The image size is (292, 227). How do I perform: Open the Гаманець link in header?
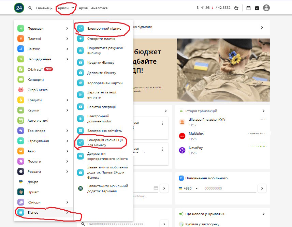(x=44, y=8)
